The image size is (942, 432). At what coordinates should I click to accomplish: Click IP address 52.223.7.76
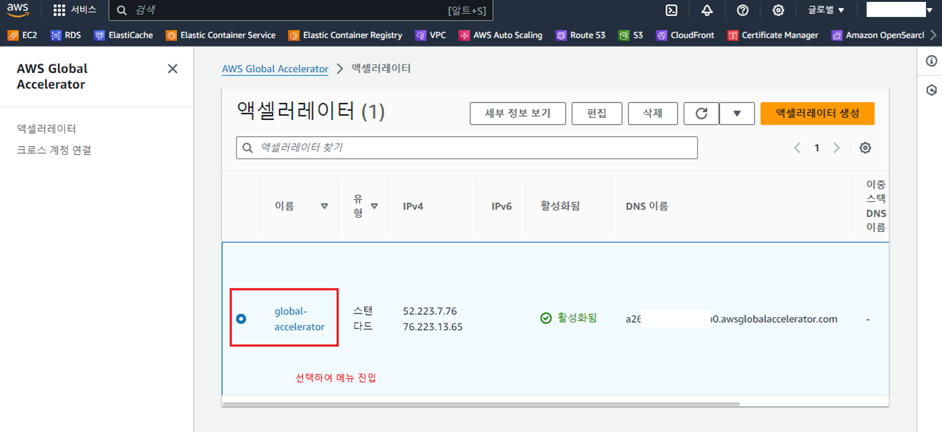430,311
